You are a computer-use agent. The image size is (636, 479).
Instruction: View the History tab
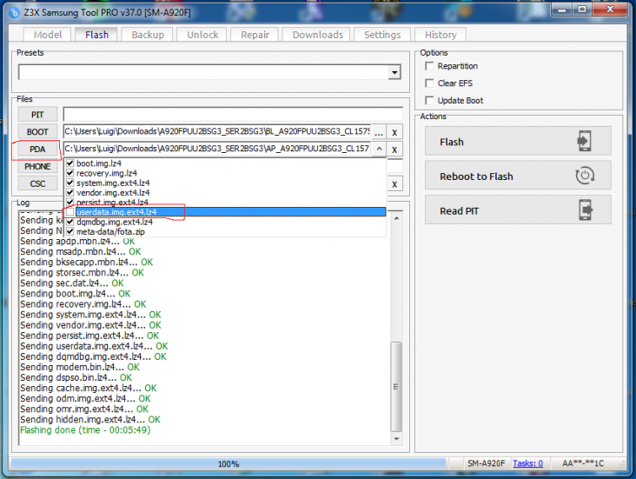(441, 35)
